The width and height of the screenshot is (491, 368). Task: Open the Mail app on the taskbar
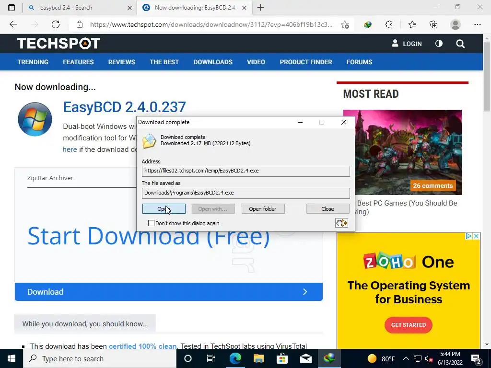point(305,358)
